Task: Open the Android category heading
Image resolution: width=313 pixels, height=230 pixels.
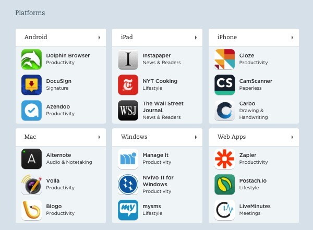Action: [35, 37]
